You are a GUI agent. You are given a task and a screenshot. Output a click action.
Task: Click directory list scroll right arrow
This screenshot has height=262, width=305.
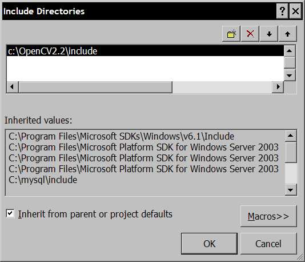[278, 87]
